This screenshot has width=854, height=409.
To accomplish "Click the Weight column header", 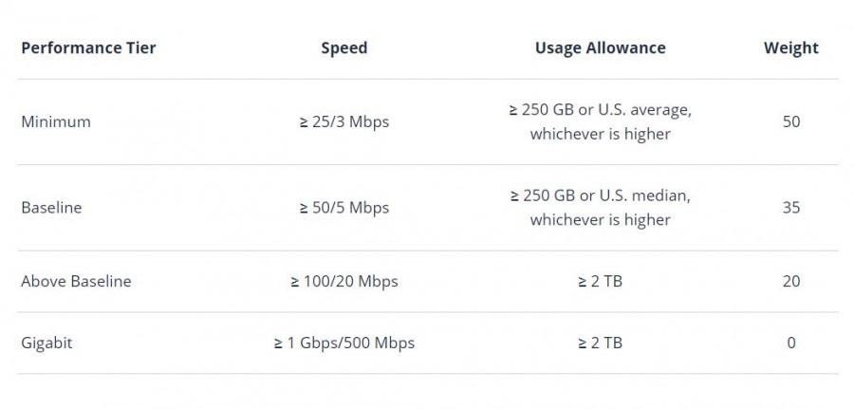I will pyautogui.click(x=790, y=47).
